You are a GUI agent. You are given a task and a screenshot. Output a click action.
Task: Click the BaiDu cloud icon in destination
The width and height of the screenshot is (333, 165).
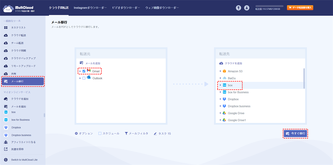[224, 78]
